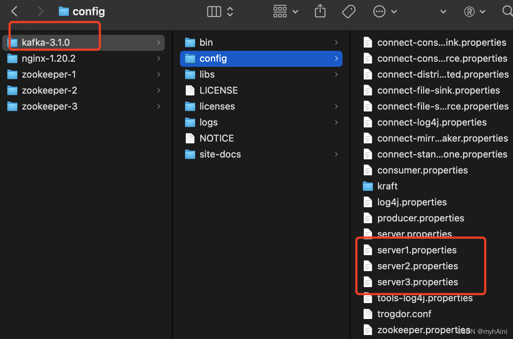The image size is (513, 339).
Task: Click the server1.properties file icon
Action: click(x=368, y=250)
